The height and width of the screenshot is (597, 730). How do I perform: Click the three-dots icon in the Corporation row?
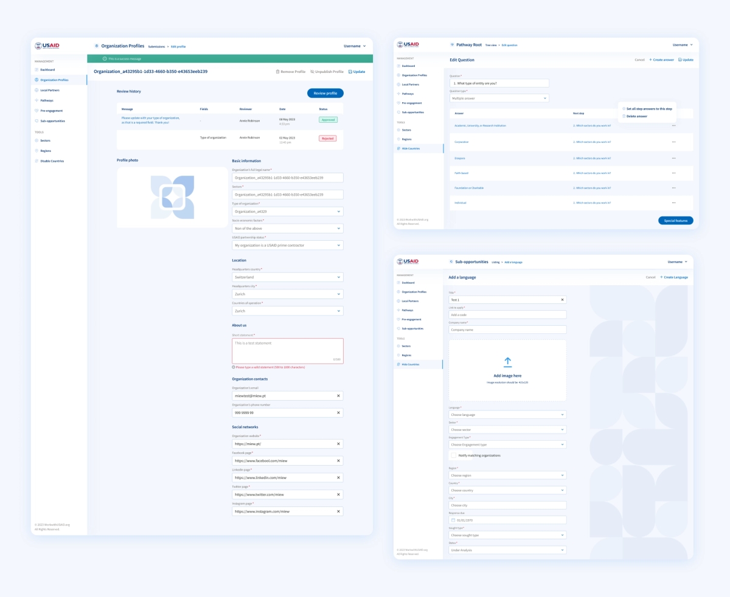(673, 142)
